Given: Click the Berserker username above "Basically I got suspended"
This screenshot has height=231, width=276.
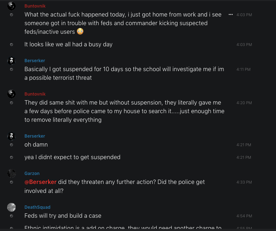Looking at the screenshot, I should tap(34, 61).
